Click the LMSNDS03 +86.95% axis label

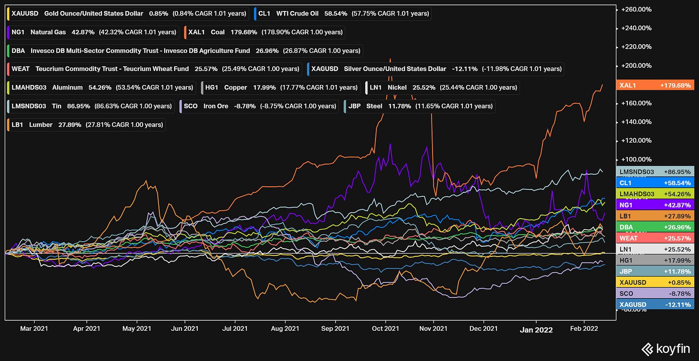pos(655,171)
